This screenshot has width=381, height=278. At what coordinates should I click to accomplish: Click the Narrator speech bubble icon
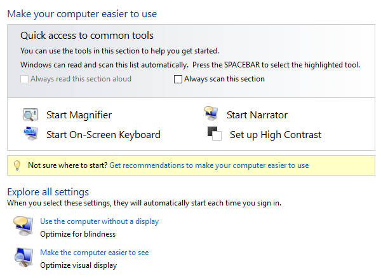211,113
